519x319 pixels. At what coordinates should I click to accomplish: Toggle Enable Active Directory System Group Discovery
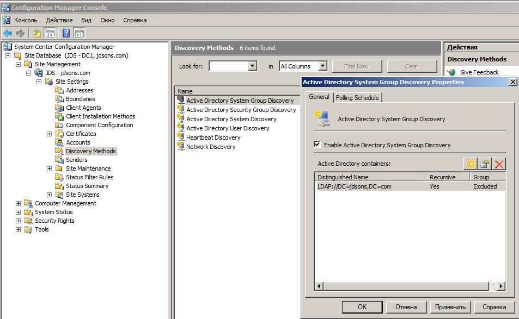[317, 145]
